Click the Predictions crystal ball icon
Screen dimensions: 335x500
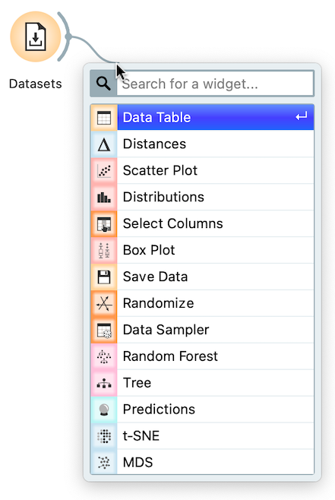click(x=104, y=410)
